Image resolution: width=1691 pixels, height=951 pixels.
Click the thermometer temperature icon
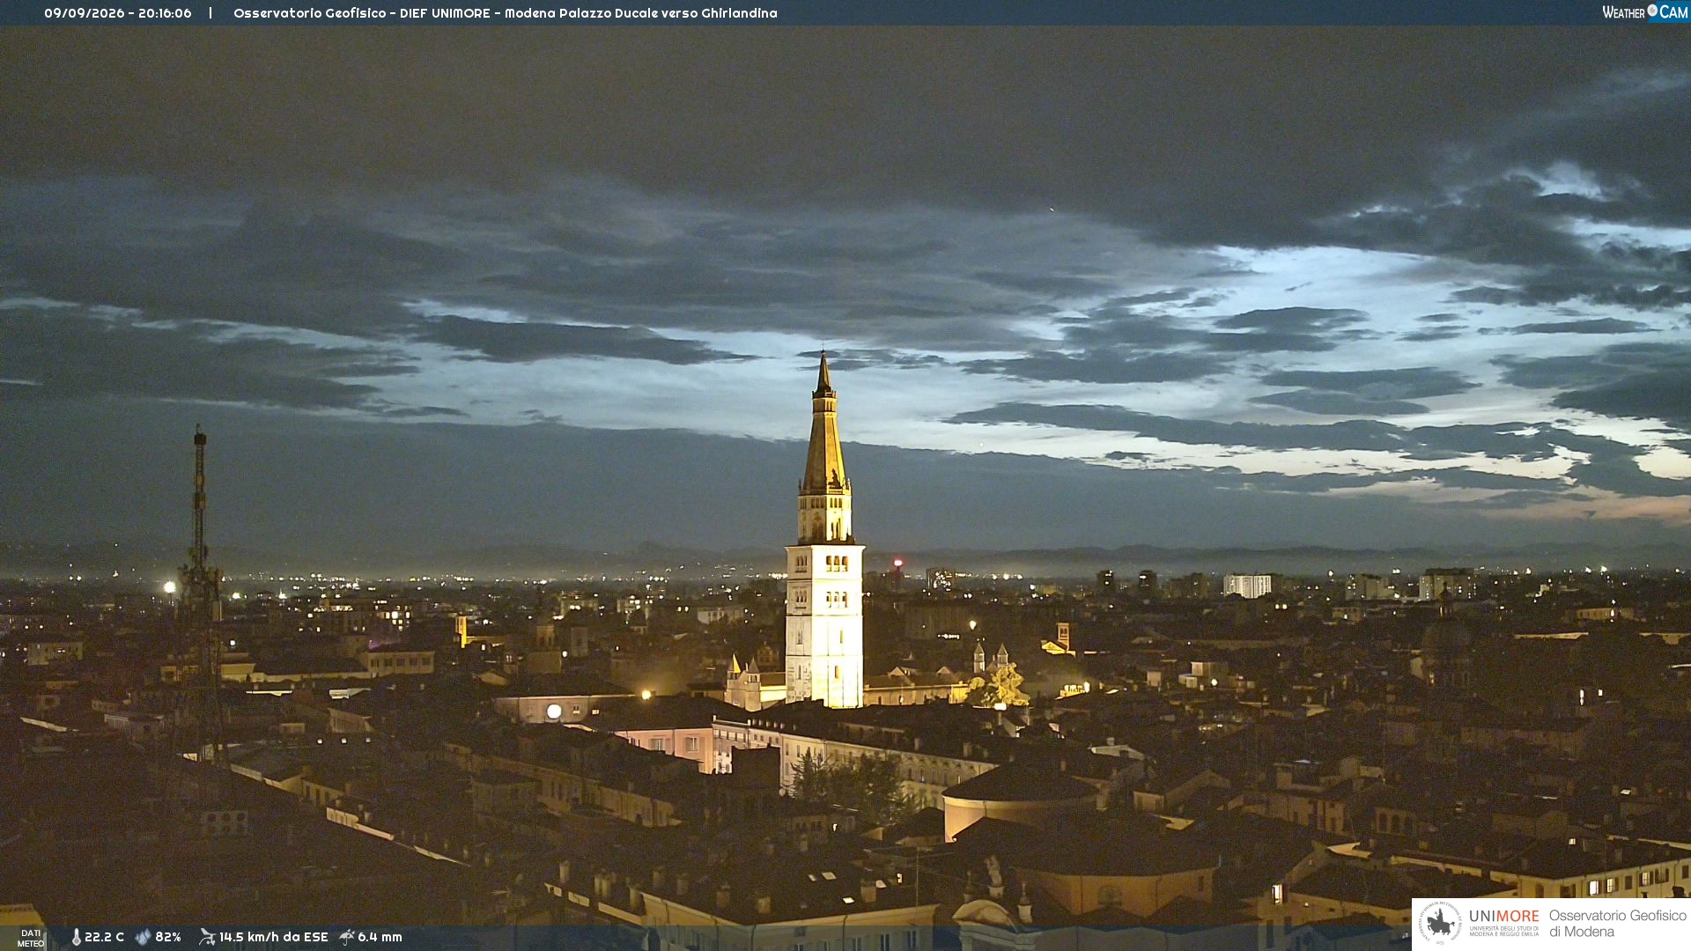(76, 937)
